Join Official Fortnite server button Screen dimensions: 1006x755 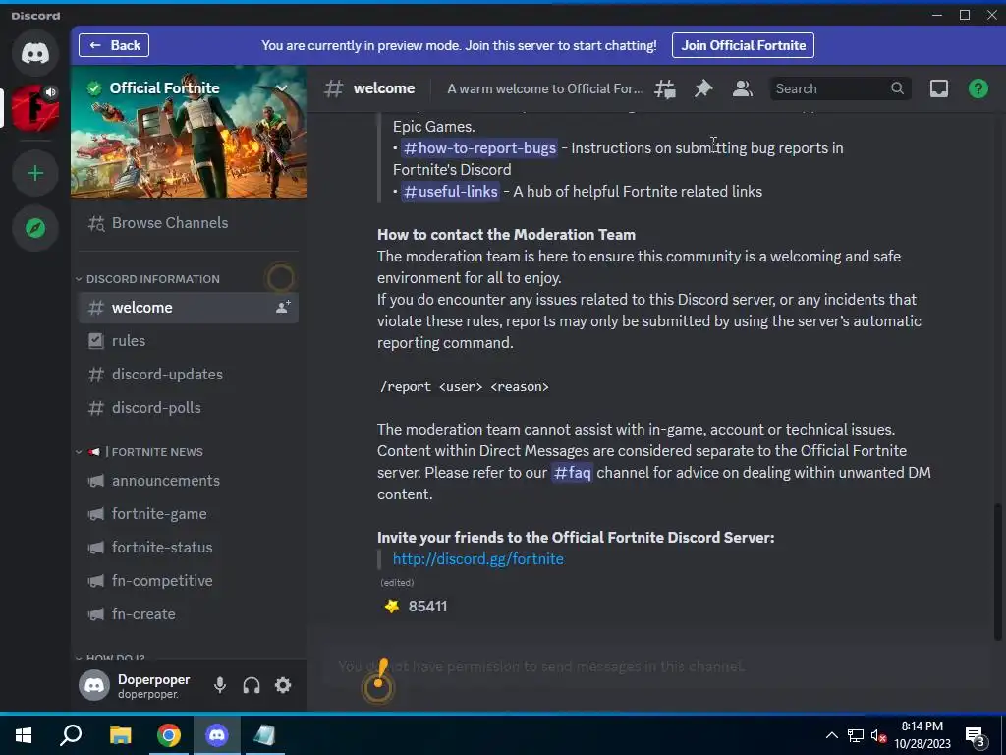[743, 45]
